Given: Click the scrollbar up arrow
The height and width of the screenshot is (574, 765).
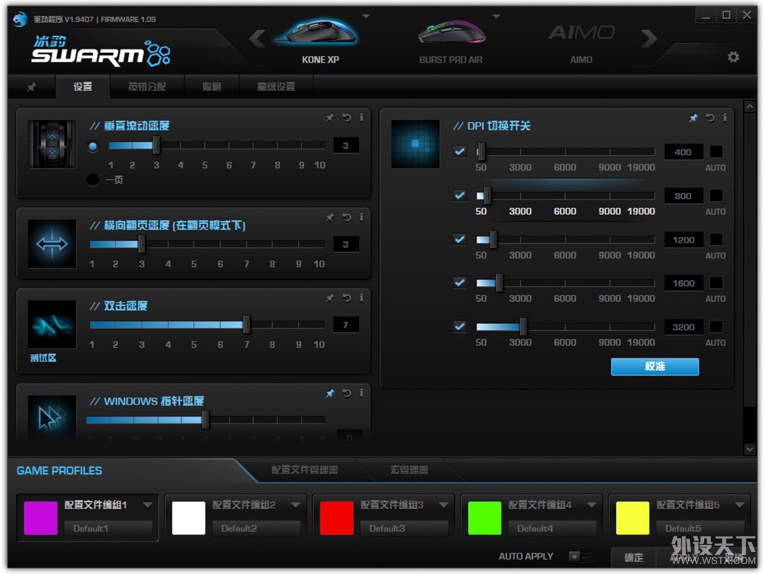Looking at the screenshot, I should [x=750, y=106].
